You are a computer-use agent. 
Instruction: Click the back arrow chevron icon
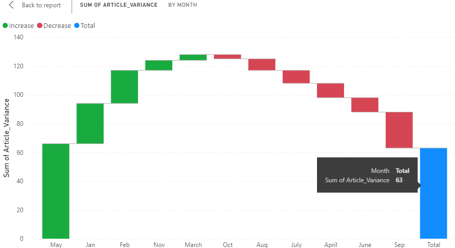(x=11, y=5)
